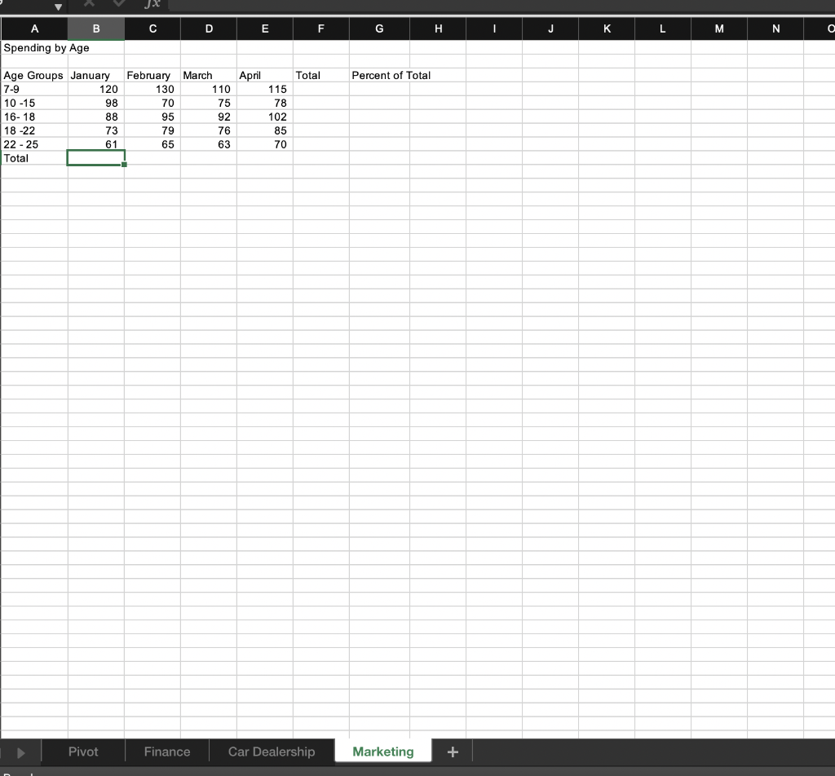Viewport: 835px width, 776px height.
Task: Select the 'Total' heading in column F
Action: pos(321,76)
